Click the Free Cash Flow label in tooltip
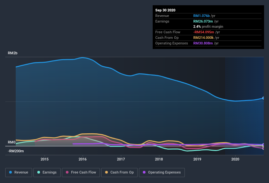 point(168,32)
